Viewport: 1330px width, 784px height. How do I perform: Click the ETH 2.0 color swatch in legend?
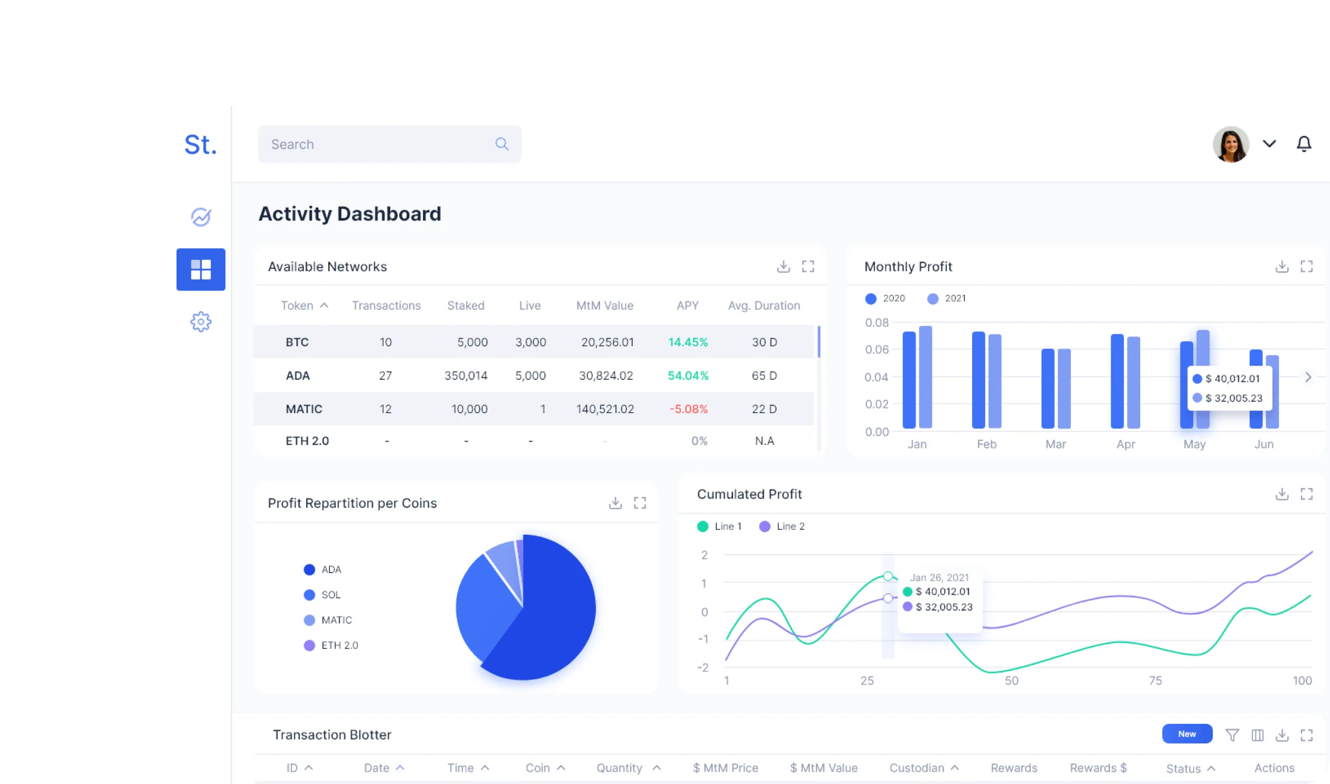[309, 645]
